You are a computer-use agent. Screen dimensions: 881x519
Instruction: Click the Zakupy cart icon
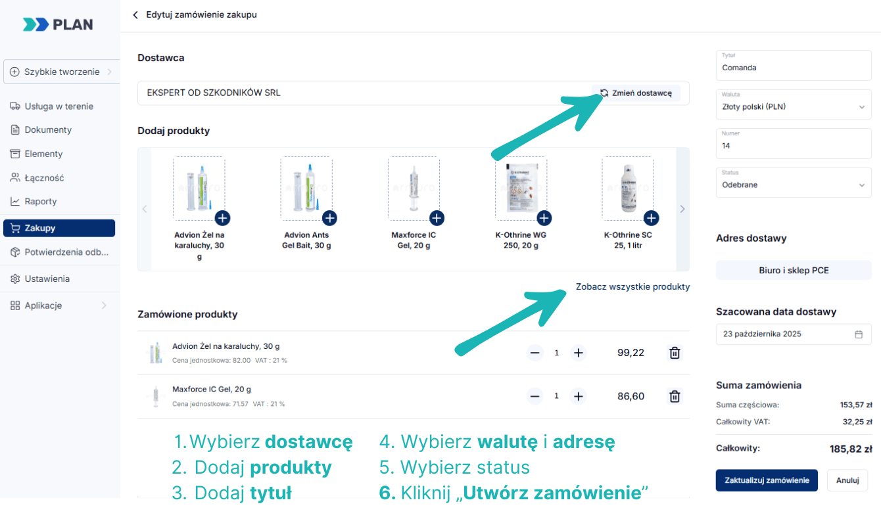[15, 228]
